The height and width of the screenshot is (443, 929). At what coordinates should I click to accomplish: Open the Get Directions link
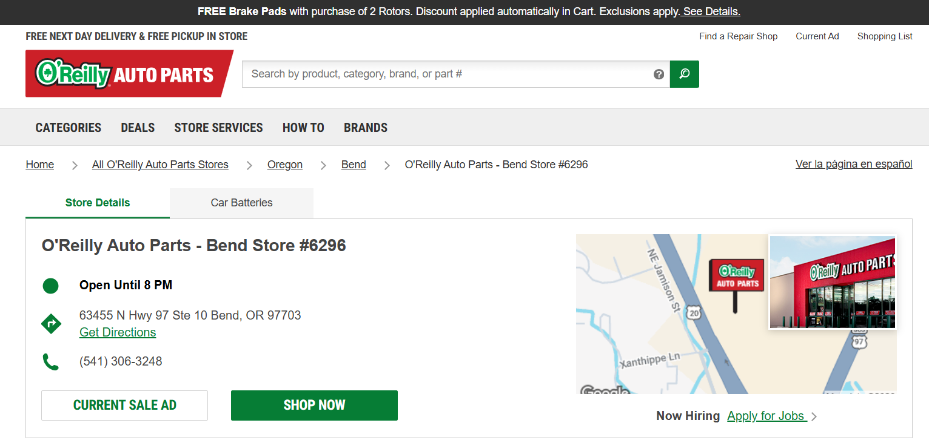coord(118,332)
